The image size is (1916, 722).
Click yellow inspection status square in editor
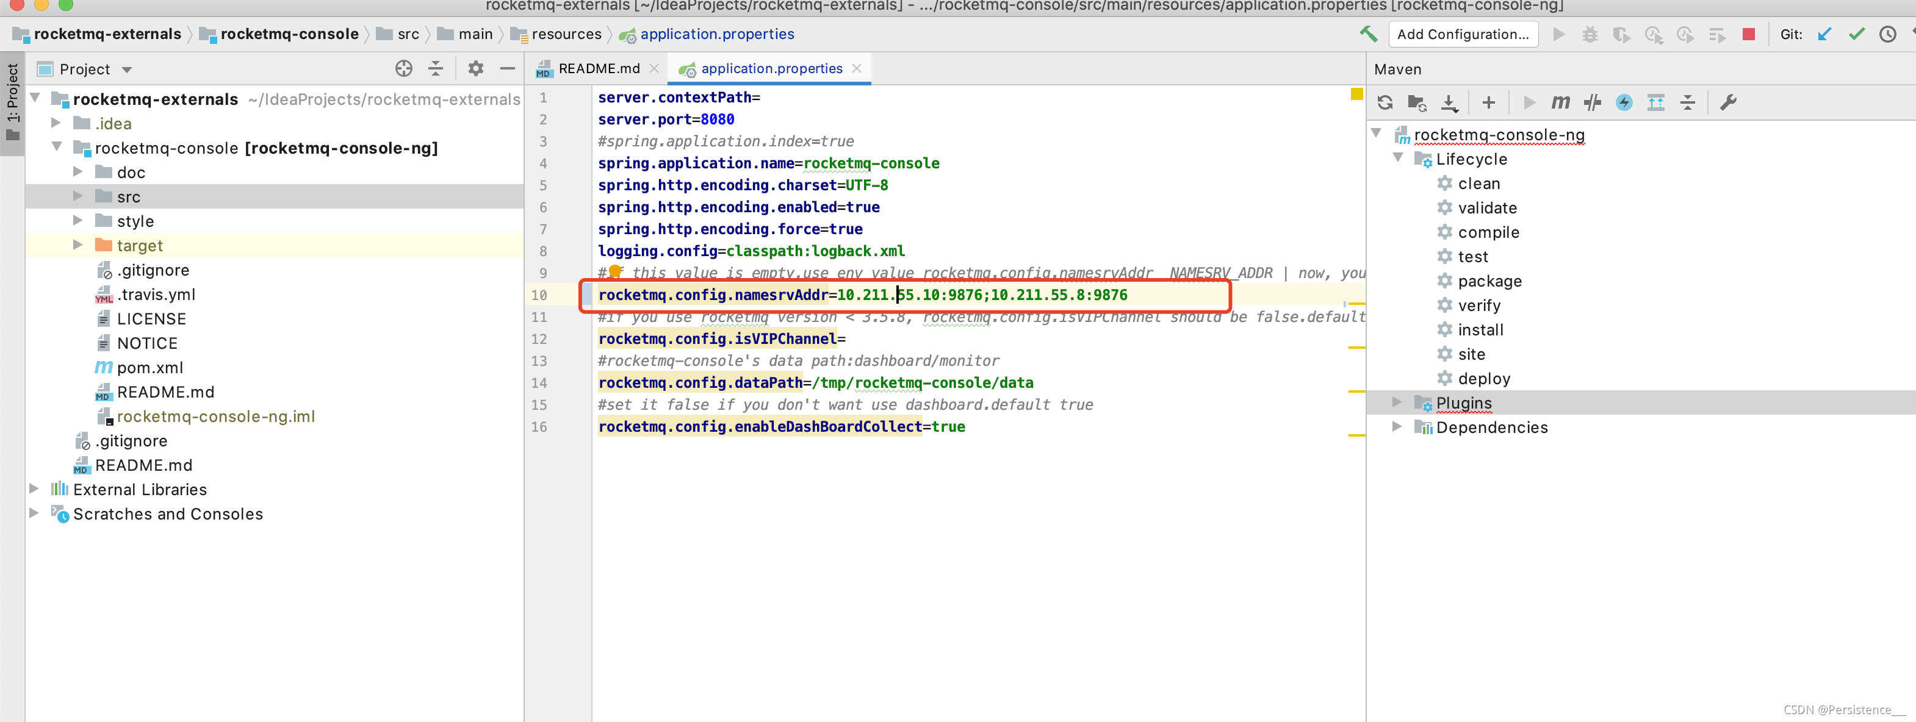(x=1356, y=95)
